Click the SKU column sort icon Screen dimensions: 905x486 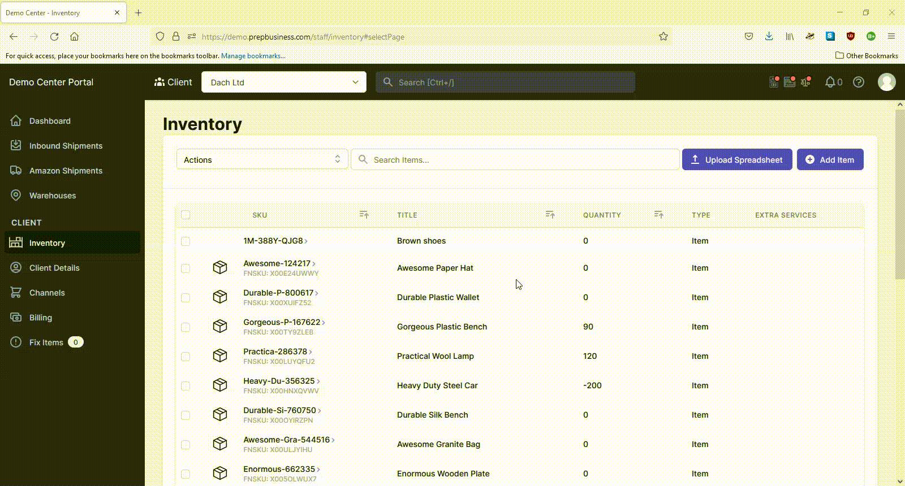tap(364, 215)
